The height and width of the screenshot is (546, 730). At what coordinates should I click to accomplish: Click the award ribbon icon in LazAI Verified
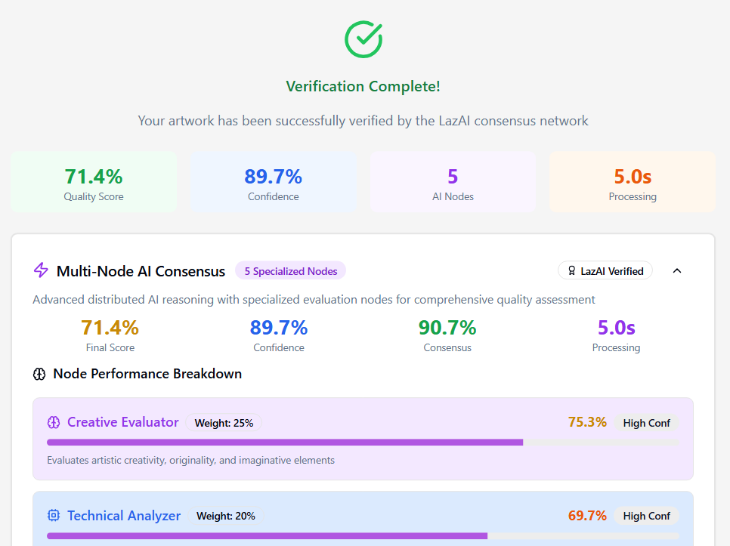click(572, 270)
